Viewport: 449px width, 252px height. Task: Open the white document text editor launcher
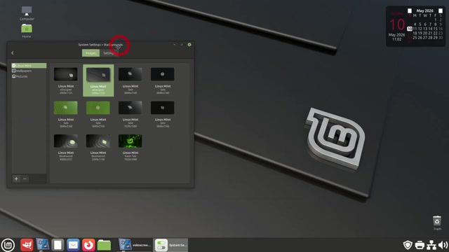(58, 245)
